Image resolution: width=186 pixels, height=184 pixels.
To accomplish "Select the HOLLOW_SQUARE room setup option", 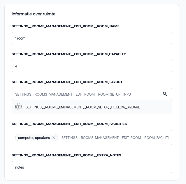I will point(83,107).
